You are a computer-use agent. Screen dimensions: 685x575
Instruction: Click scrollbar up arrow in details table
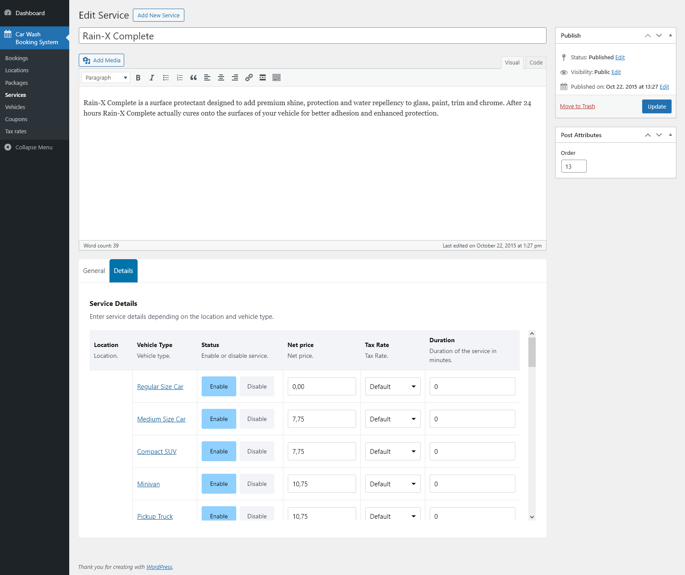click(x=532, y=334)
